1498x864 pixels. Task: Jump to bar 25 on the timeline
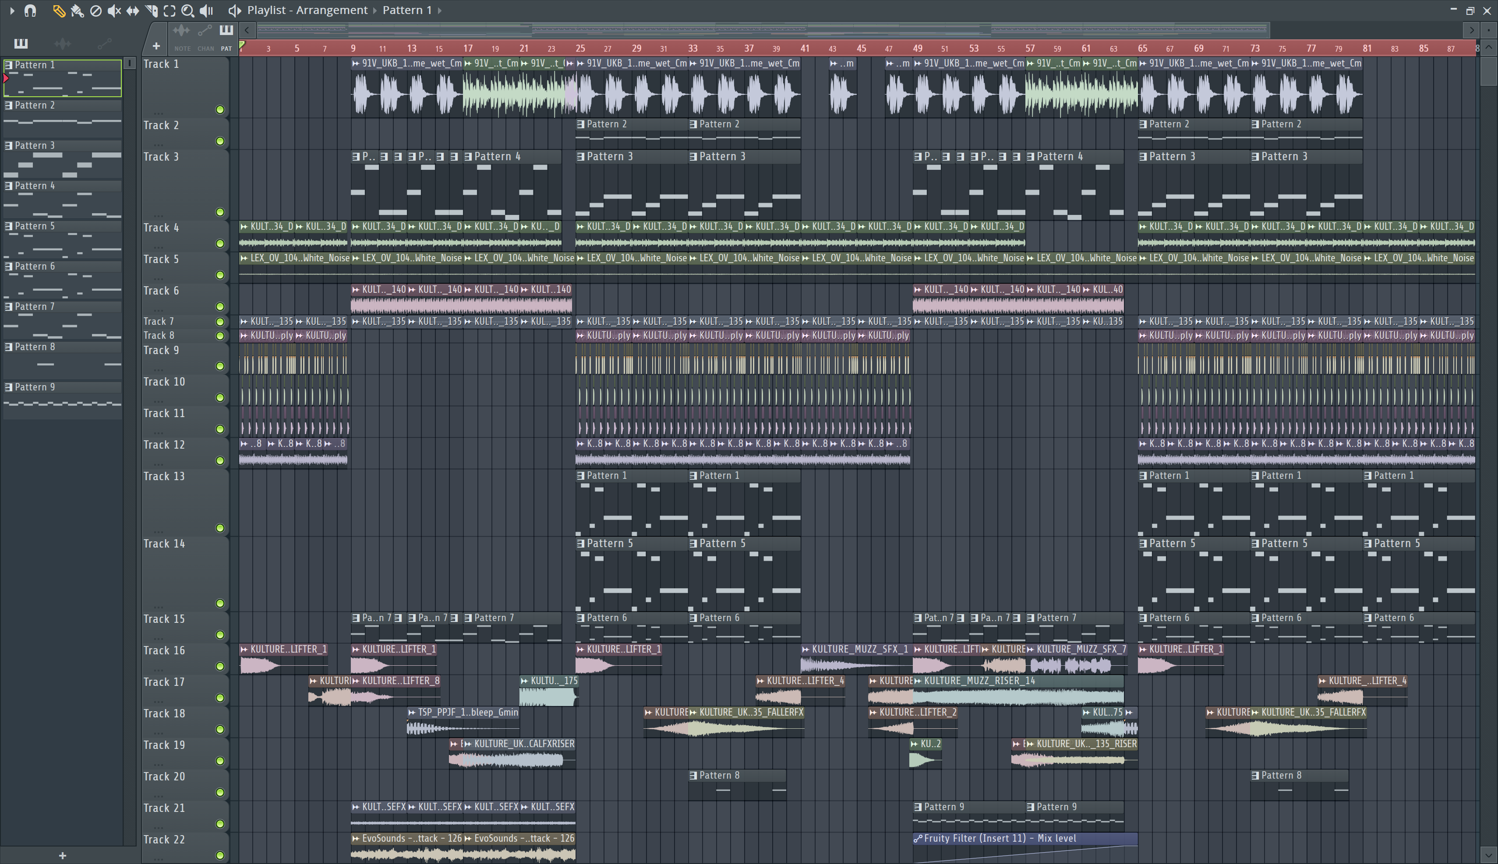[x=580, y=48]
